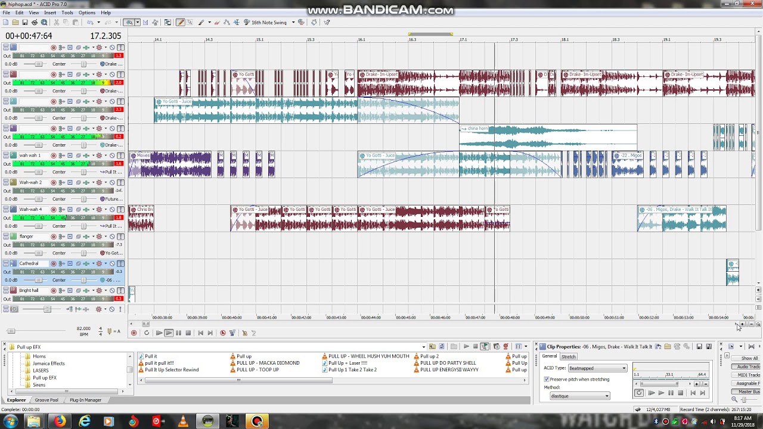Pause playback in main transport
763x429 pixels.
(x=178, y=333)
